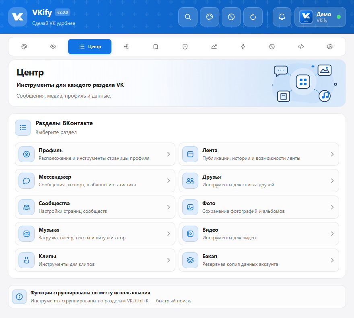Click "Инструменты для каждого раздела VK" subtitle
This screenshot has width=354, height=318.
coord(70,85)
